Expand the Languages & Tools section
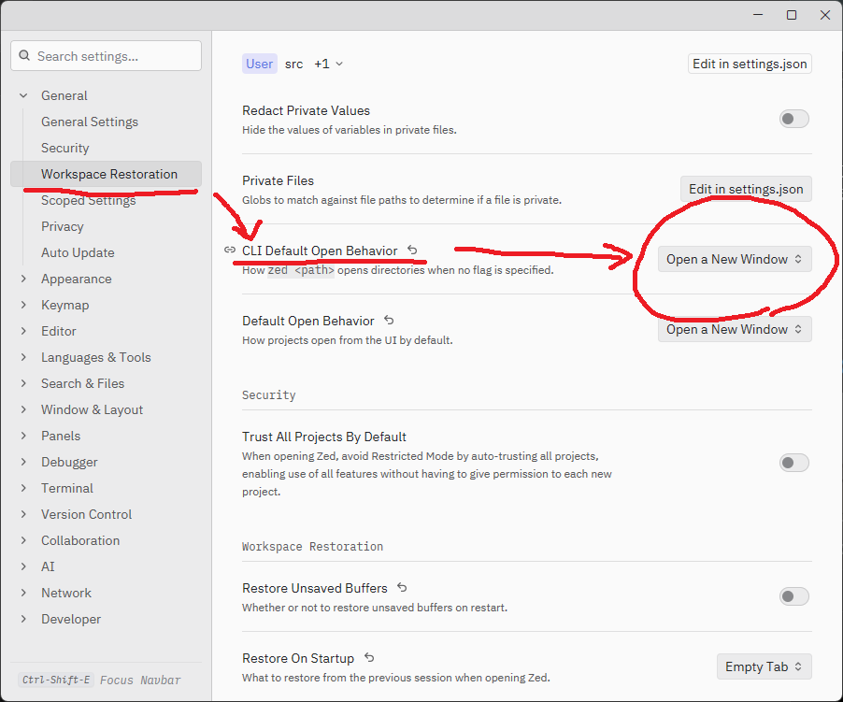This screenshot has width=843, height=702. click(23, 357)
